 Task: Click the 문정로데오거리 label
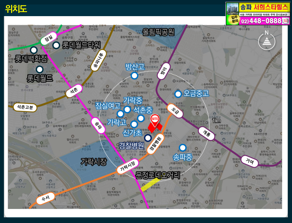(158, 175)
